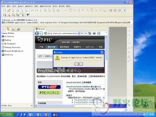Open the Info menu
The image size is (156, 117).
tap(36, 6)
